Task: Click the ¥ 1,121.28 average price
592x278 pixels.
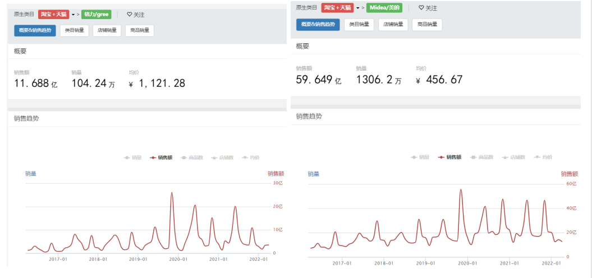Action: [x=157, y=84]
